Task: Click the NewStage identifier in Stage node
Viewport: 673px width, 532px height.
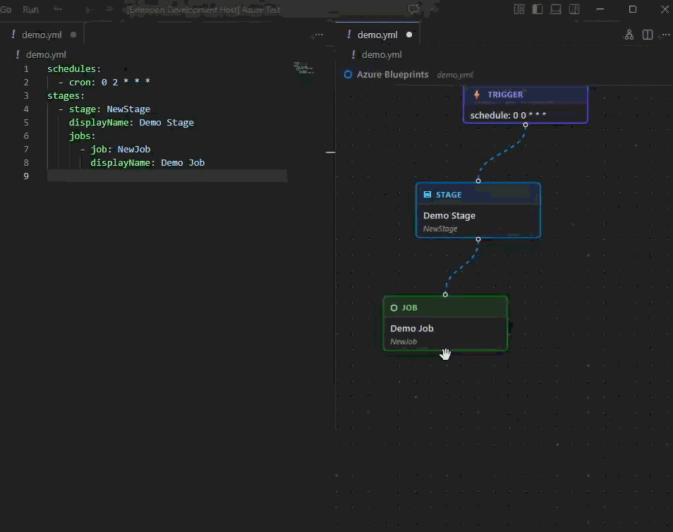Action: (440, 229)
